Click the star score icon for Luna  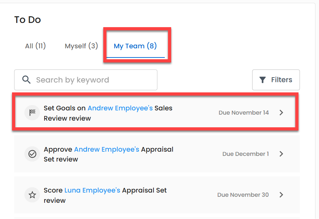pos(32,195)
